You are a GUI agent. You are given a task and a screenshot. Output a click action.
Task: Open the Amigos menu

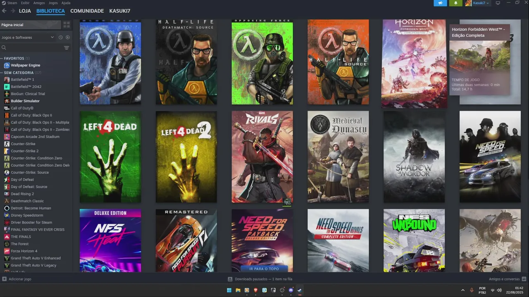[39, 3]
